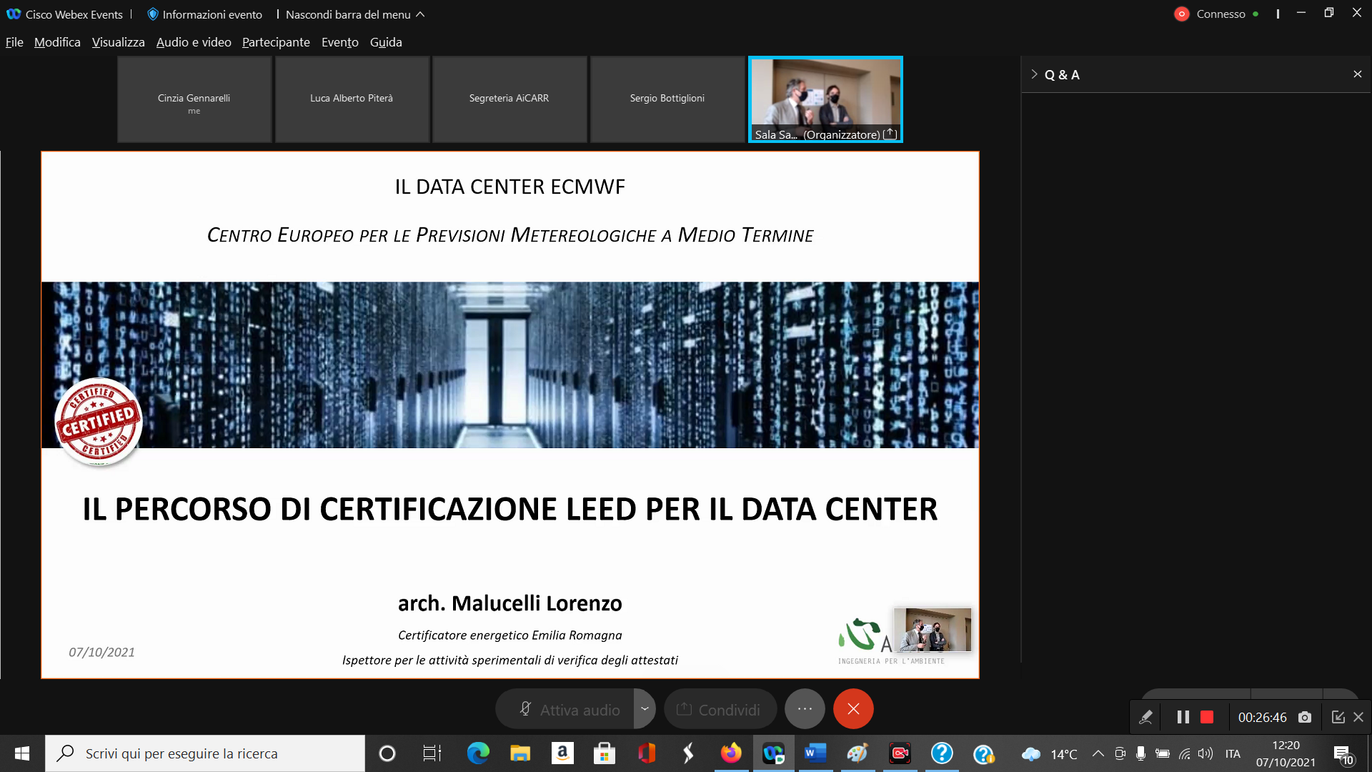Select Luca Alberto Piterà participant tile
1372x772 pixels.
pos(352,99)
